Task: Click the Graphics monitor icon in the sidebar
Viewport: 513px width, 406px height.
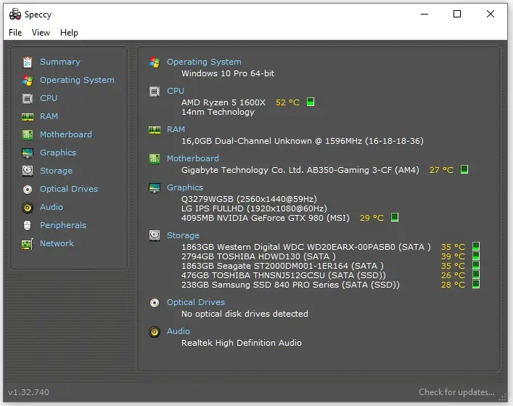Action: click(28, 153)
